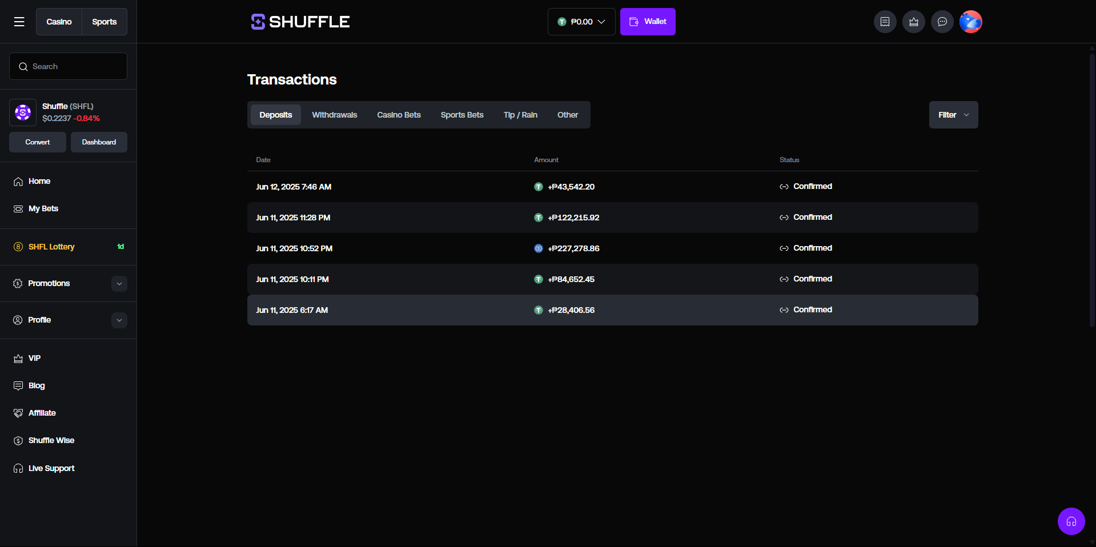The image size is (1096, 547).
Task: Click the Convert button
Action: pos(38,142)
